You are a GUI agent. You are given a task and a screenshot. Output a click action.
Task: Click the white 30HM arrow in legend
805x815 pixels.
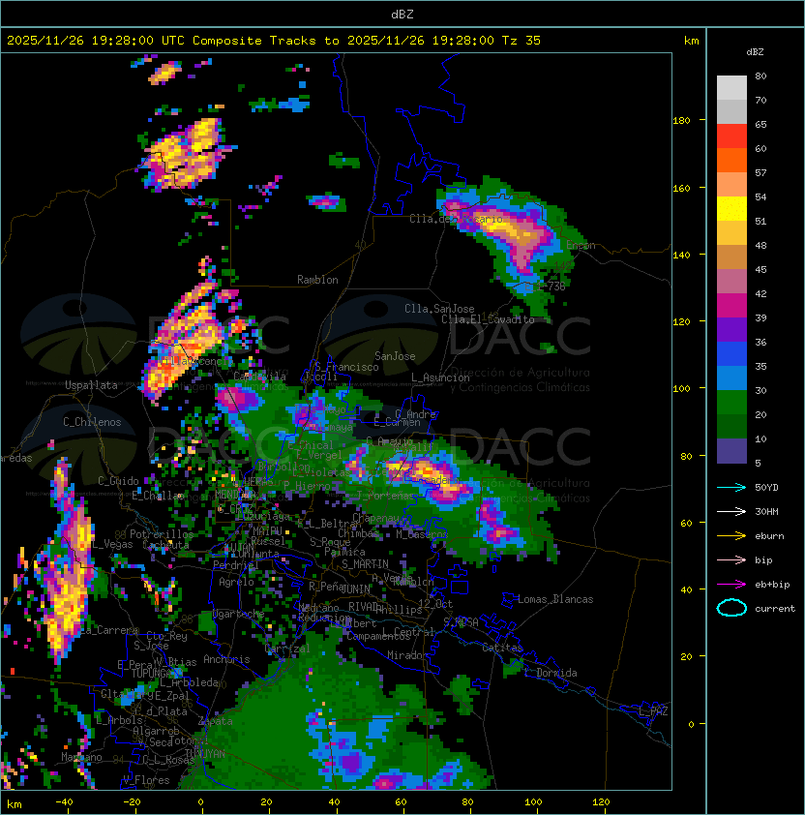pos(731,512)
